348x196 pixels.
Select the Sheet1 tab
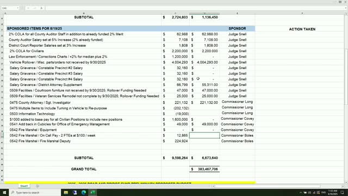tap(24, 186)
